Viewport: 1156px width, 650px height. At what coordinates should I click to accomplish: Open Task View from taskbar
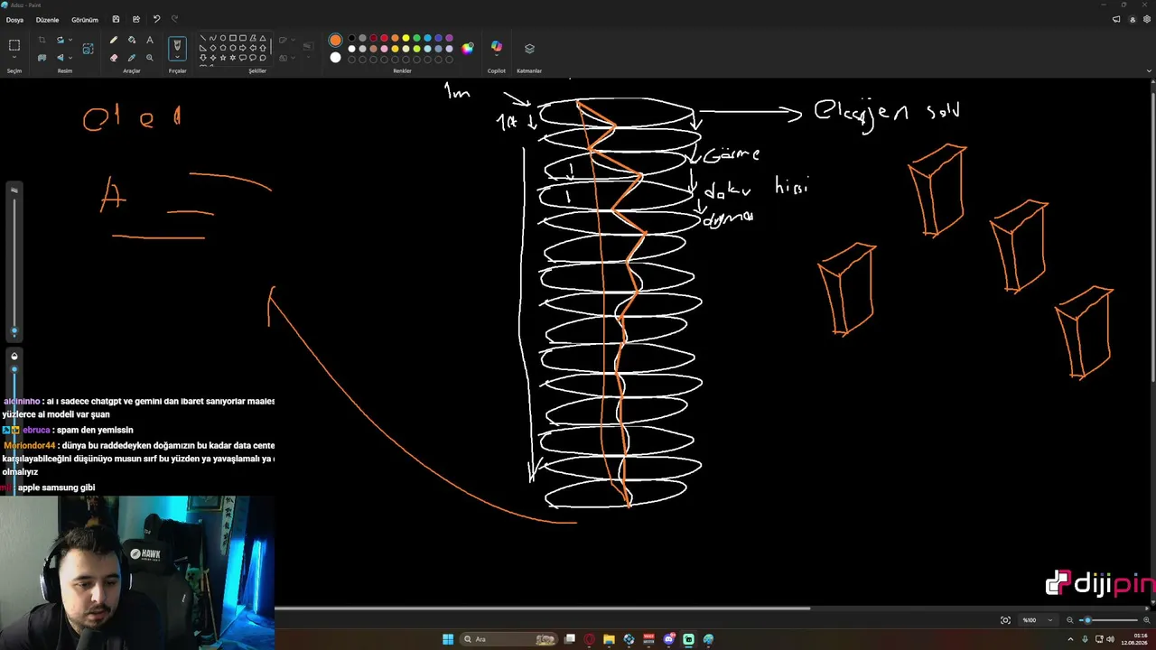coord(570,639)
